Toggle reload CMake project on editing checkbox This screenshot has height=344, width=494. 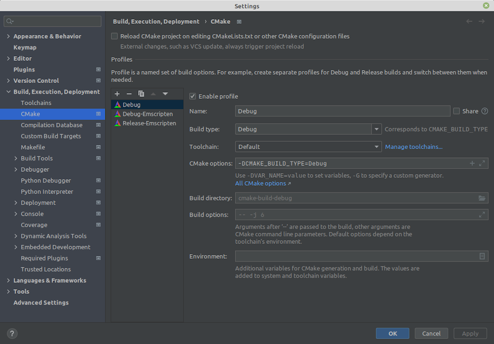[x=115, y=36]
